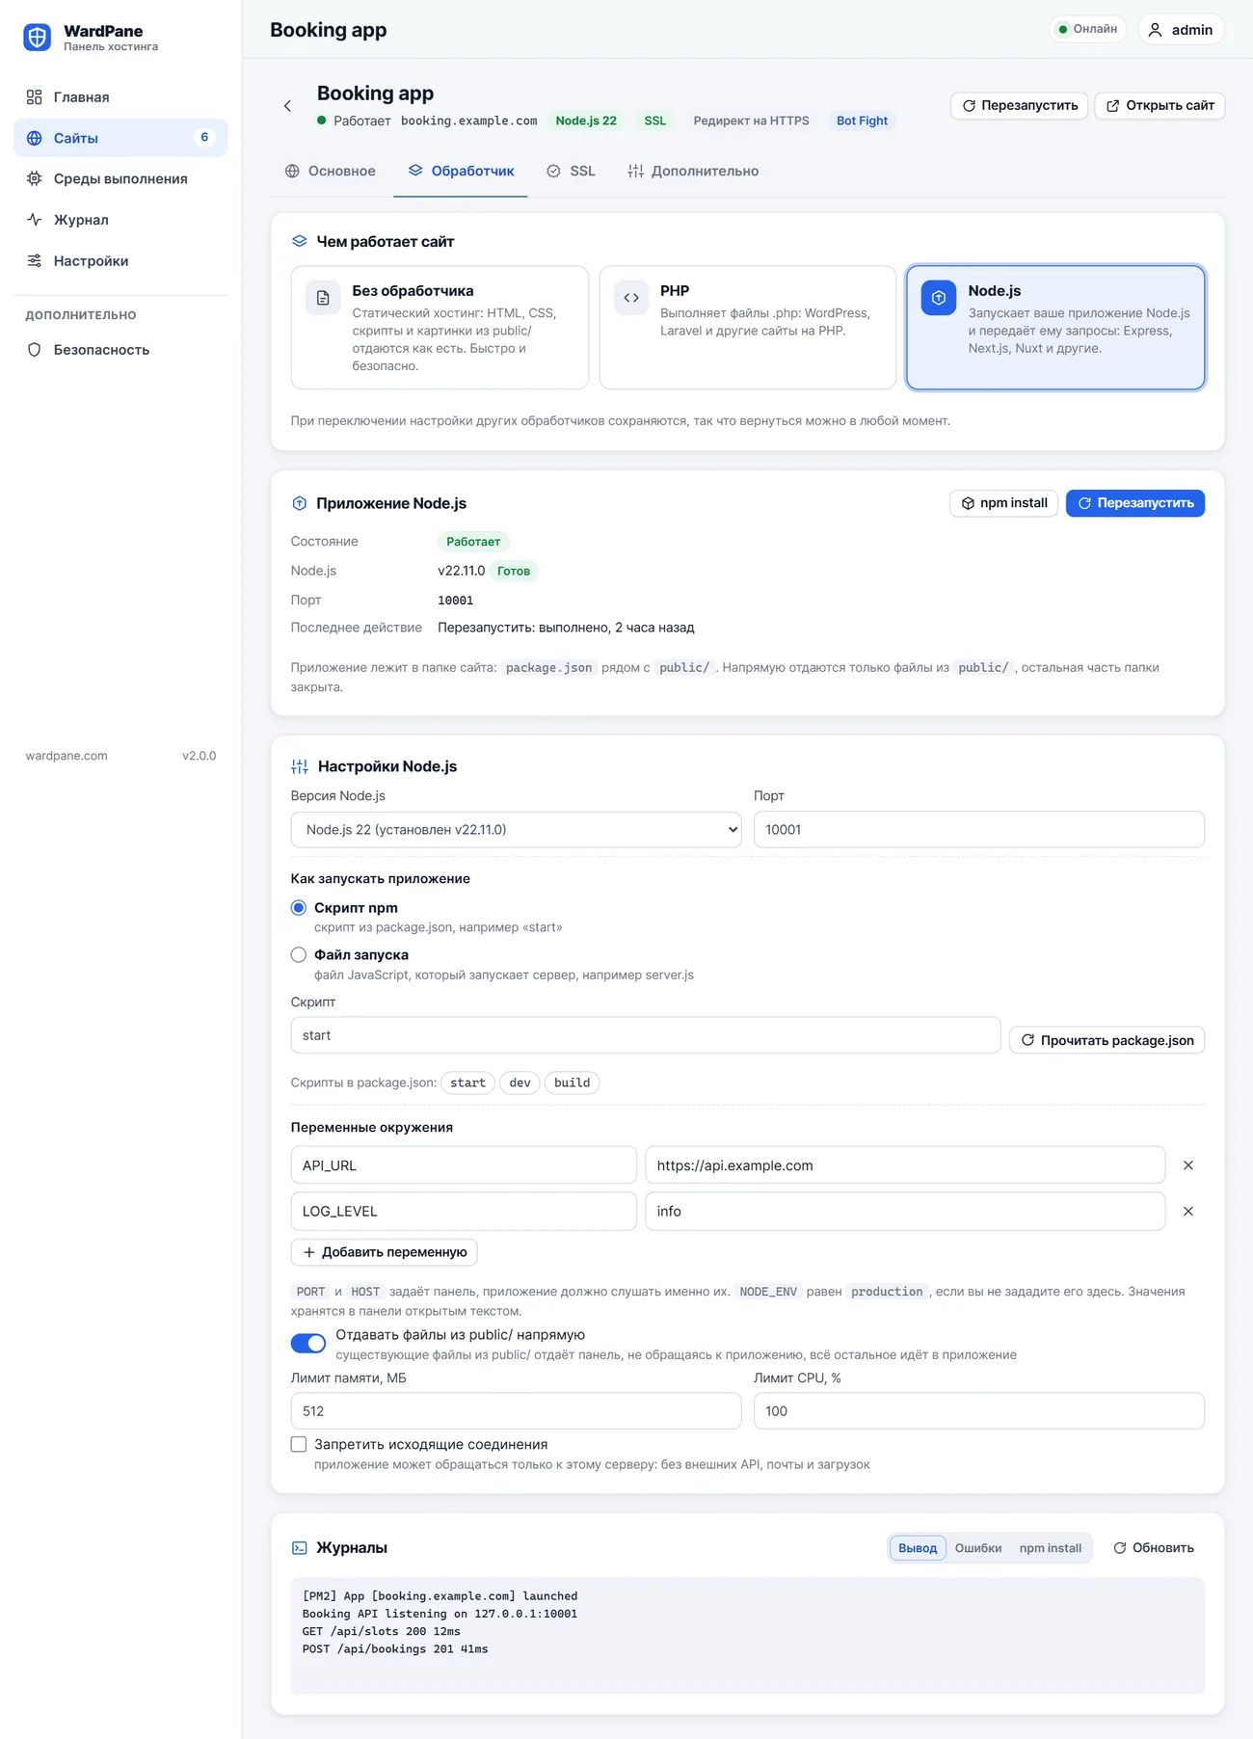This screenshot has width=1253, height=1739.
Task: Click the Порт input field in settings
Action: pyautogui.click(x=979, y=830)
